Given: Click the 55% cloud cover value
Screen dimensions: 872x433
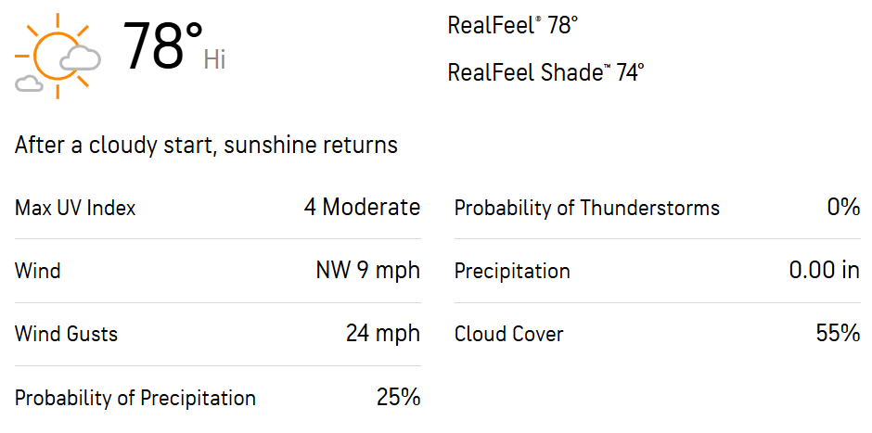Looking at the screenshot, I should pyautogui.click(x=839, y=334).
